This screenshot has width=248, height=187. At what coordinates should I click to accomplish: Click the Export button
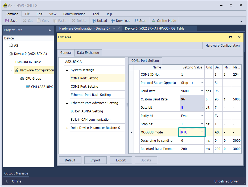[121, 160]
